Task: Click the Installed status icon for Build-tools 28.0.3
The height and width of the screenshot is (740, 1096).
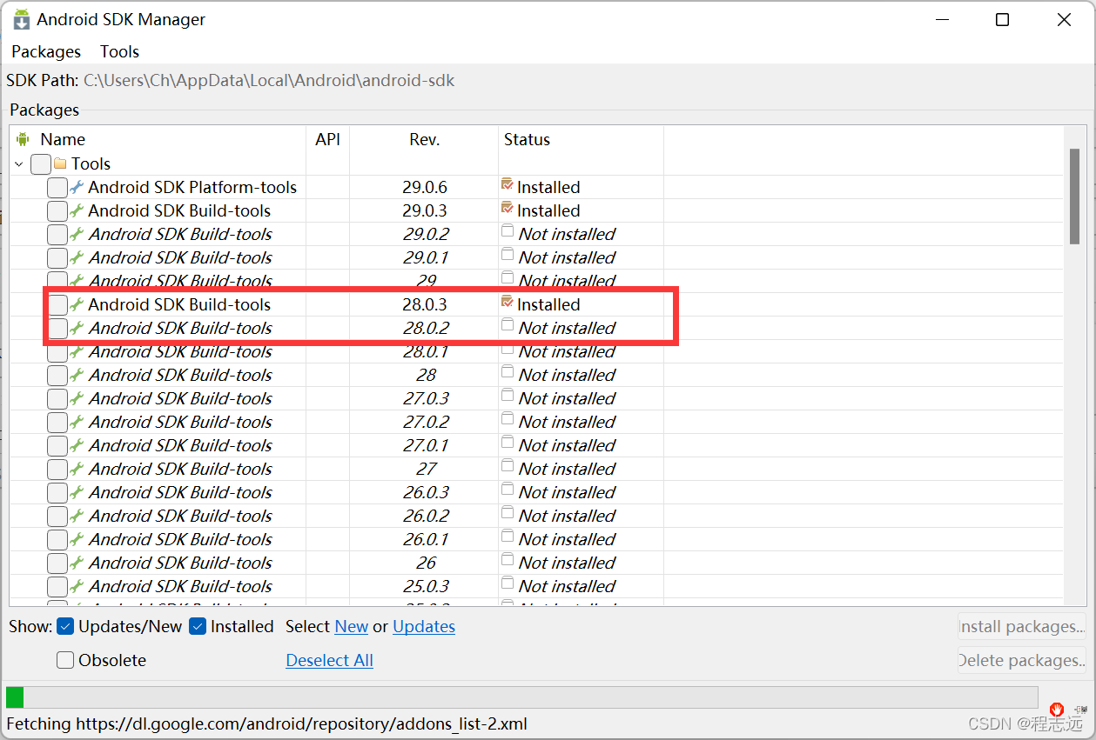Action: pyautogui.click(x=508, y=302)
